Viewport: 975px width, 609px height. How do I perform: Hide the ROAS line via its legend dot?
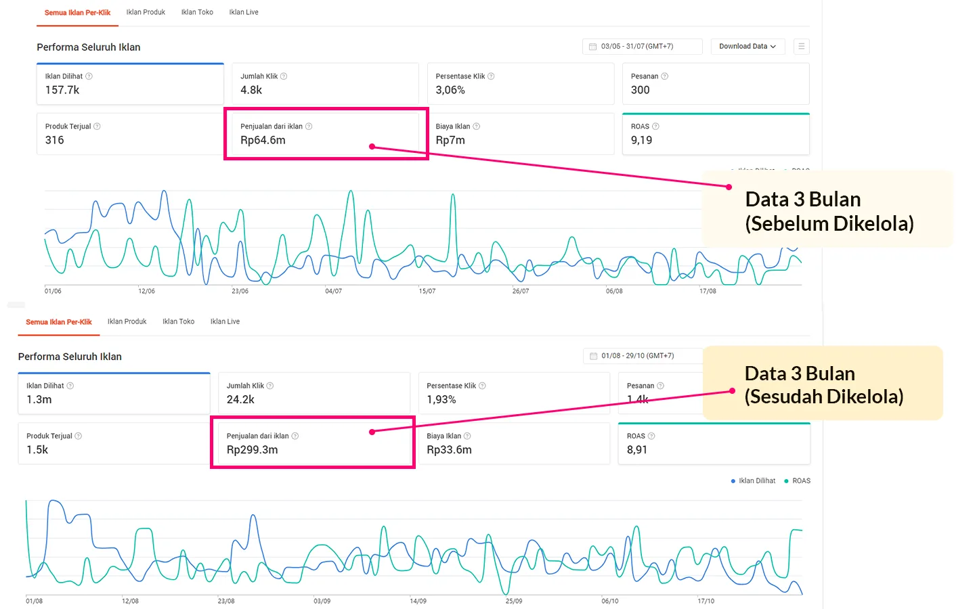pos(786,480)
